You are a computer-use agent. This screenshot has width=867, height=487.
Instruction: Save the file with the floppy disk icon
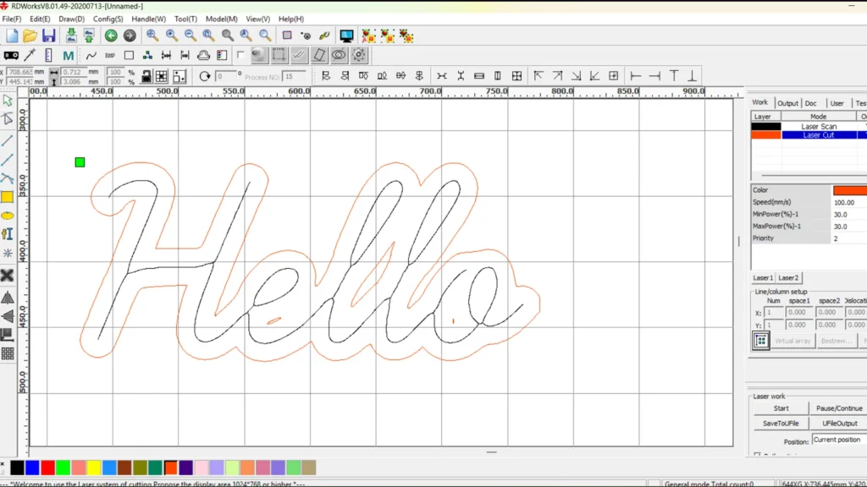[x=48, y=36]
